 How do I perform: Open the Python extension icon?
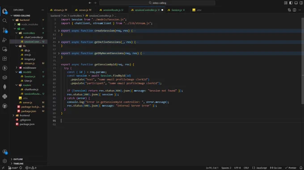click(x=4, y=96)
